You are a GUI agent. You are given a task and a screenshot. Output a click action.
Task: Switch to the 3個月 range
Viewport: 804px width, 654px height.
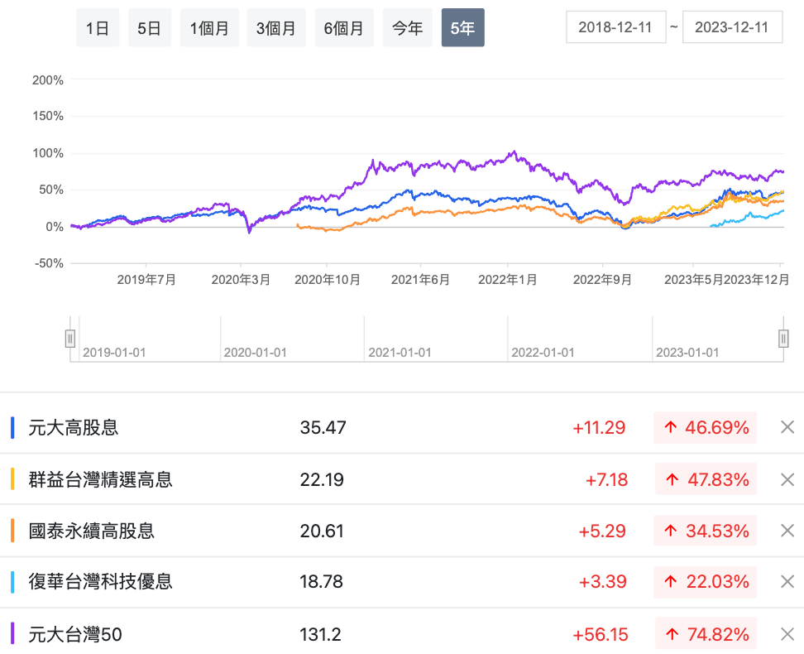coord(276,27)
